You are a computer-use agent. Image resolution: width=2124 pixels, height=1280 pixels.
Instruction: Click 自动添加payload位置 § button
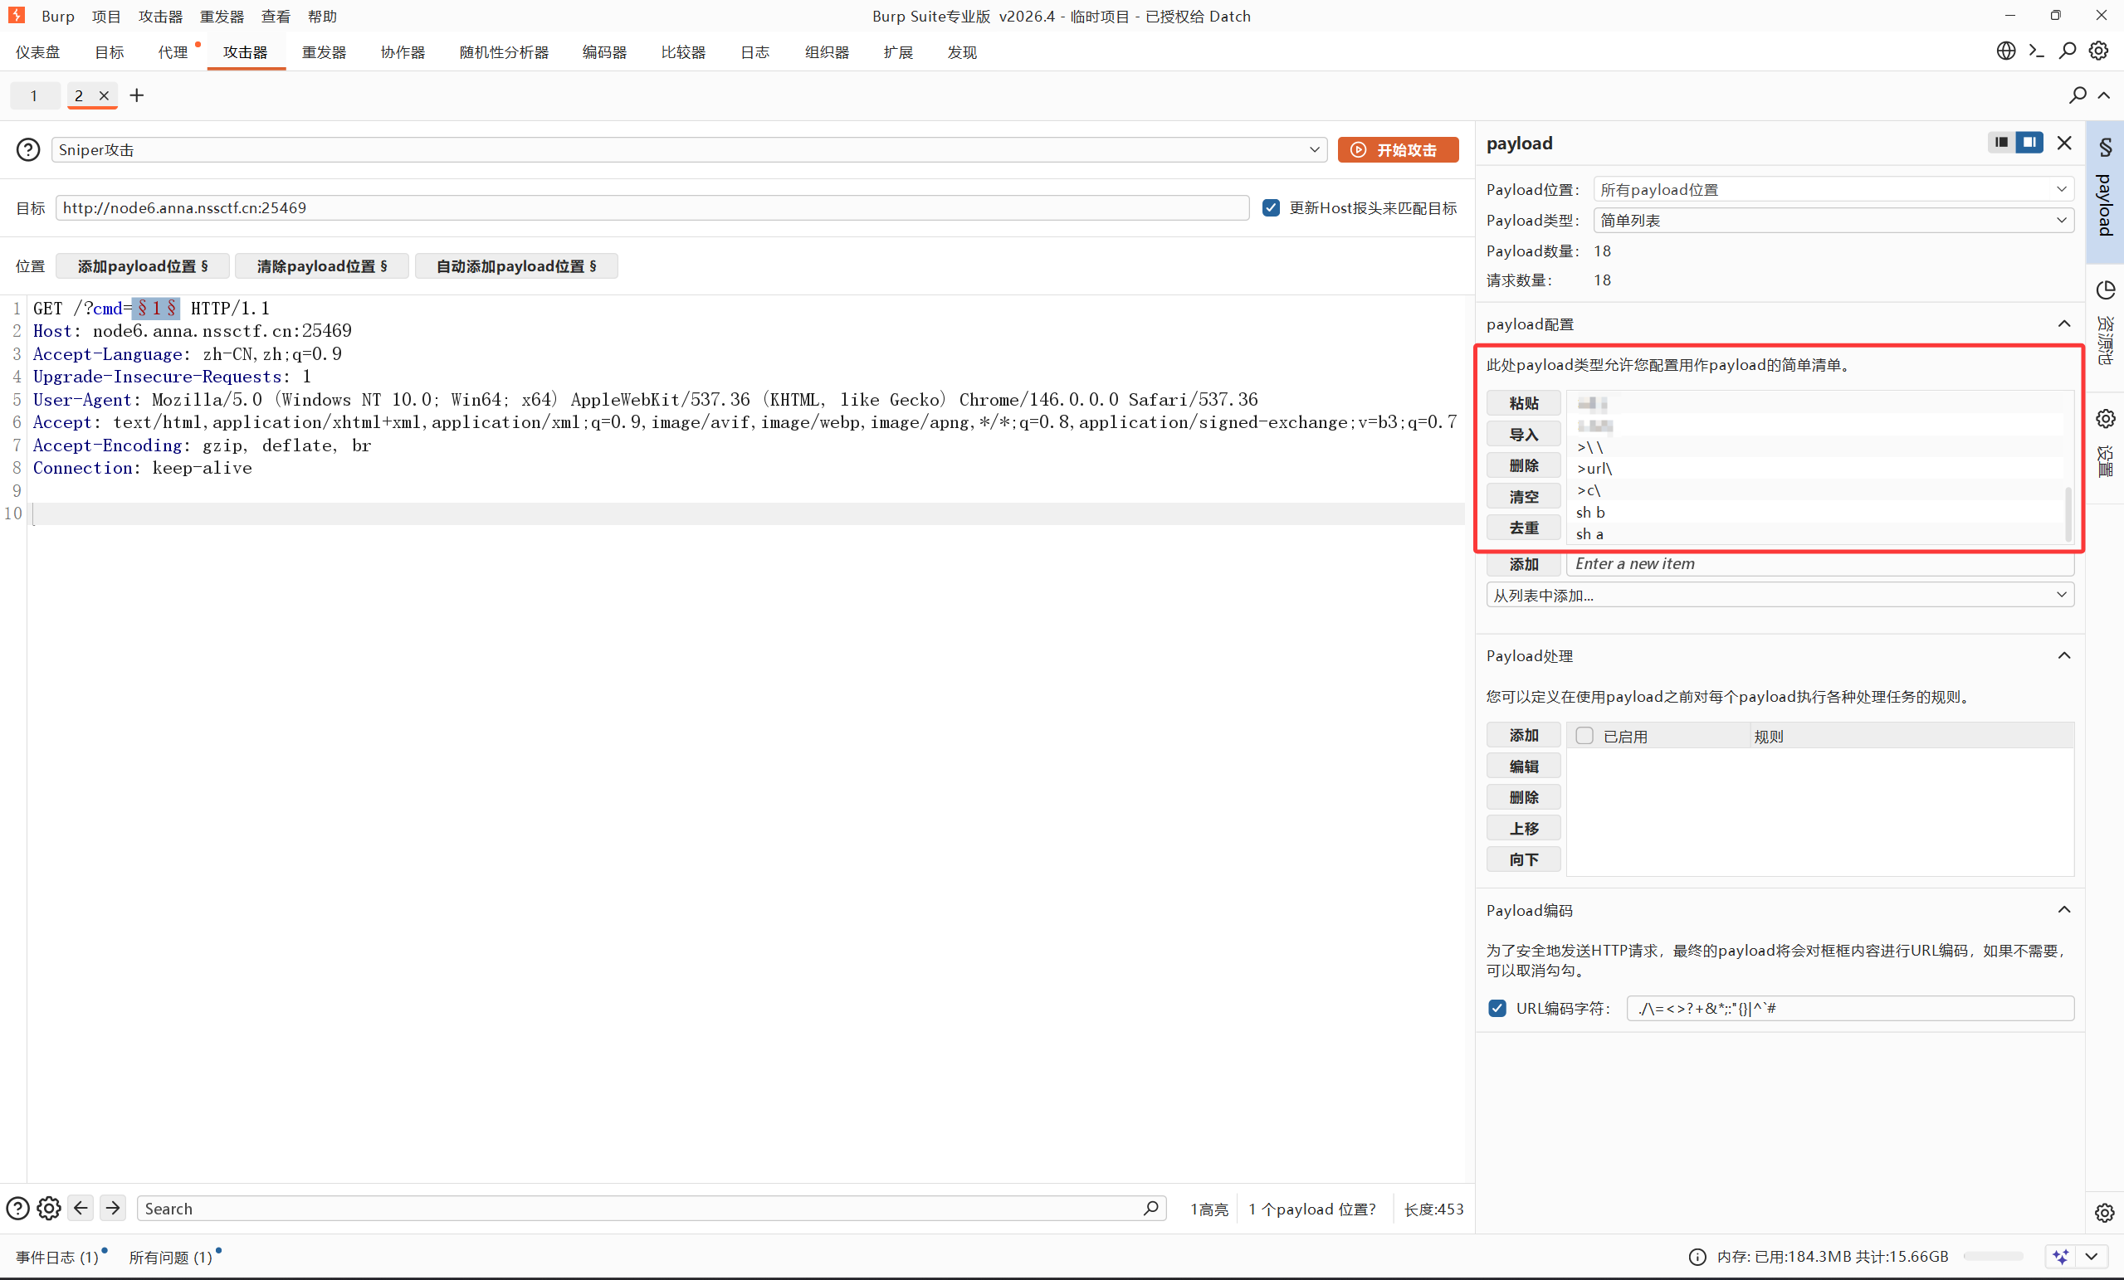click(x=516, y=266)
